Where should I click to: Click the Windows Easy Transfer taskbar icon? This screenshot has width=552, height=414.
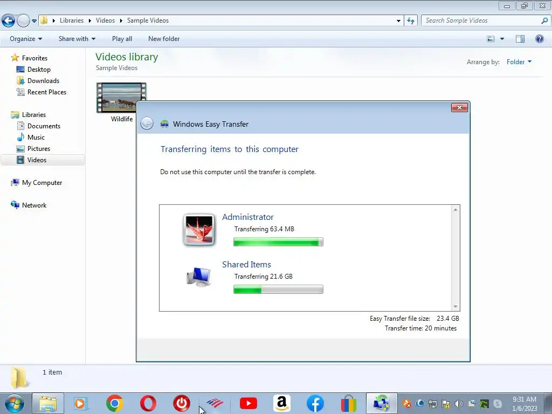(x=382, y=403)
